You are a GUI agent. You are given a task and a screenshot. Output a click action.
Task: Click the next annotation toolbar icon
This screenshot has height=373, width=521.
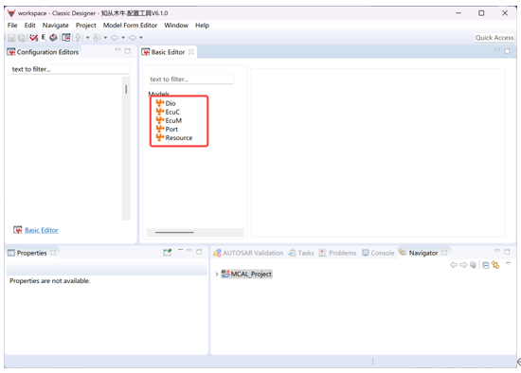pos(79,38)
